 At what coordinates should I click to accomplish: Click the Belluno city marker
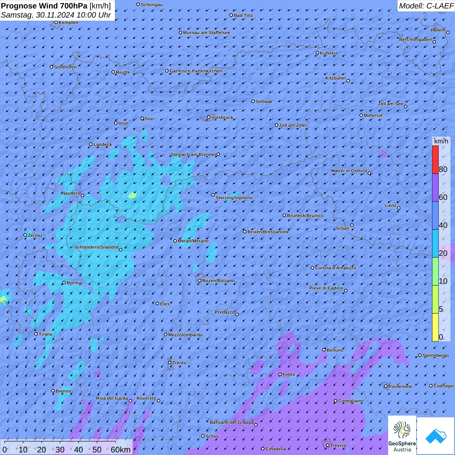pos(324,350)
